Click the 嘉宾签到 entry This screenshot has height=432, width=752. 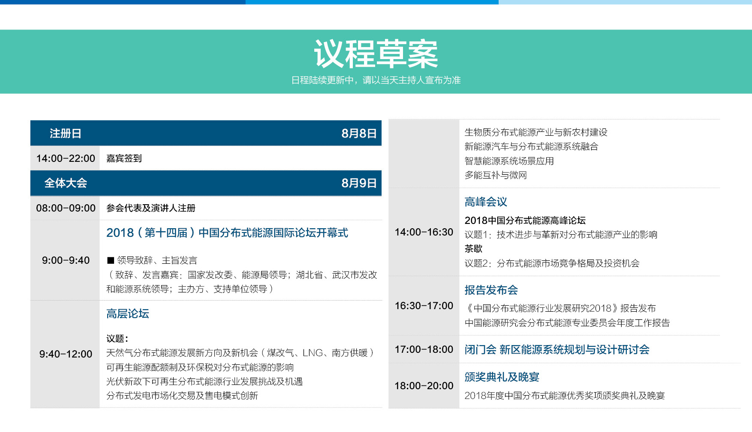(x=124, y=158)
